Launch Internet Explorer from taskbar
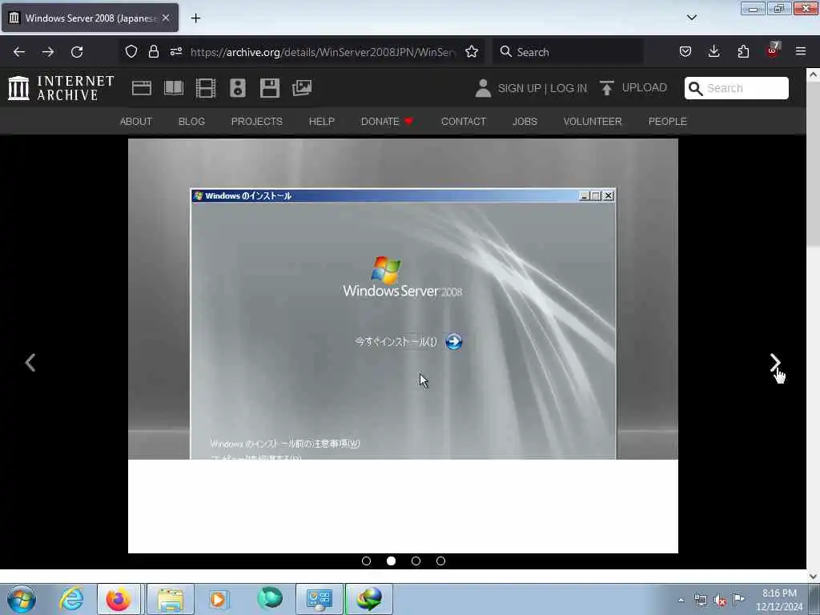Viewport: 820px width, 615px height. (x=71, y=599)
